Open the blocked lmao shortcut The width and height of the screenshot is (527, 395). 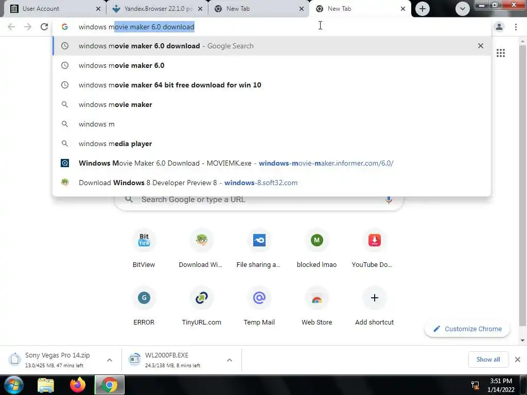(317, 248)
